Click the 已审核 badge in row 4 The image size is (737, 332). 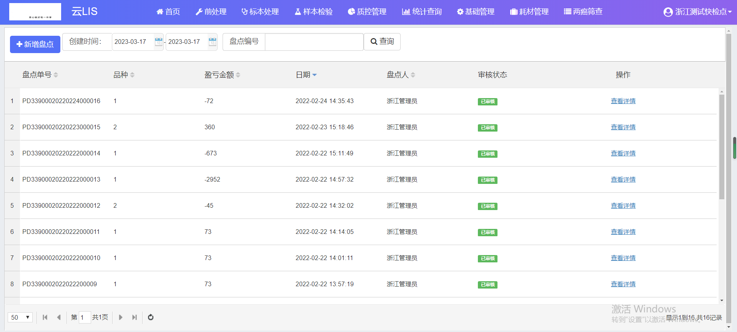tap(487, 180)
